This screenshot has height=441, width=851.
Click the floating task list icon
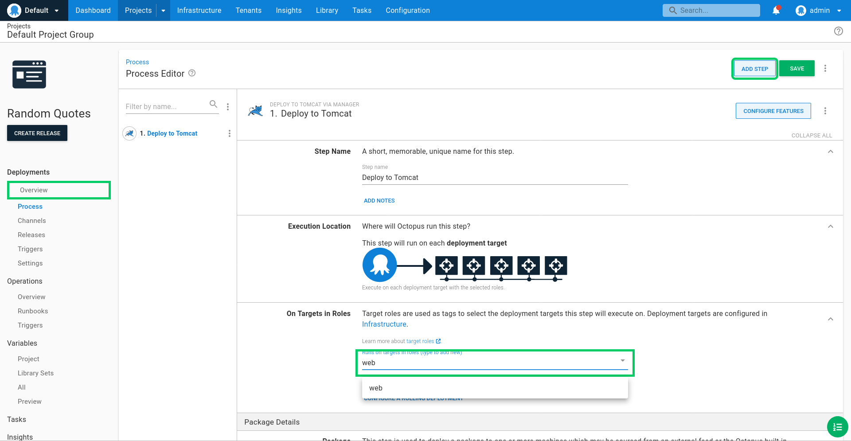point(837,427)
